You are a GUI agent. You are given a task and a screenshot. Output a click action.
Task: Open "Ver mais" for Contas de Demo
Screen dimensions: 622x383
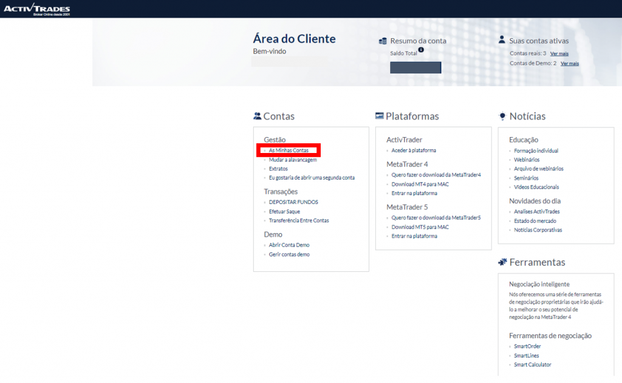point(570,64)
